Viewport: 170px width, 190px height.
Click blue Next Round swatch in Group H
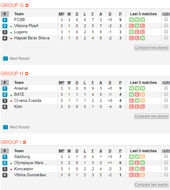pyautogui.click(x=6, y=127)
